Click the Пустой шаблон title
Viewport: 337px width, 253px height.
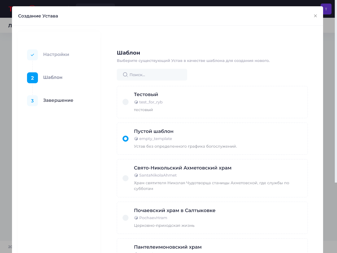pyautogui.click(x=154, y=131)
